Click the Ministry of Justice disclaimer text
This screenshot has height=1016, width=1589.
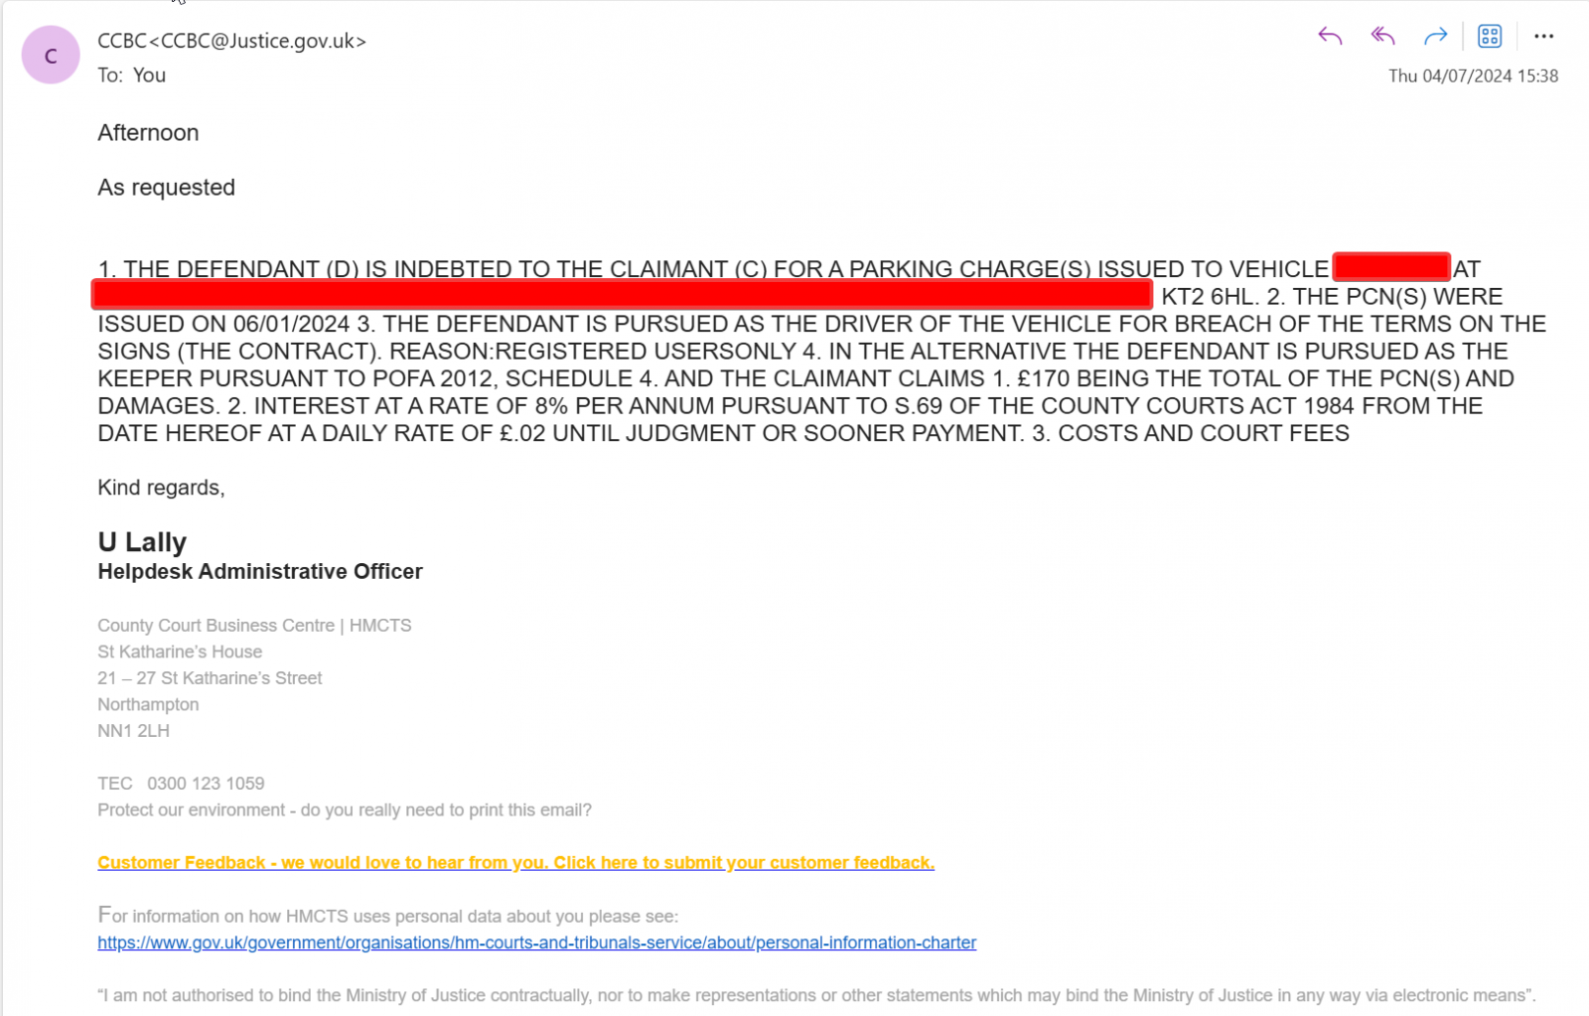coord(816,995)
